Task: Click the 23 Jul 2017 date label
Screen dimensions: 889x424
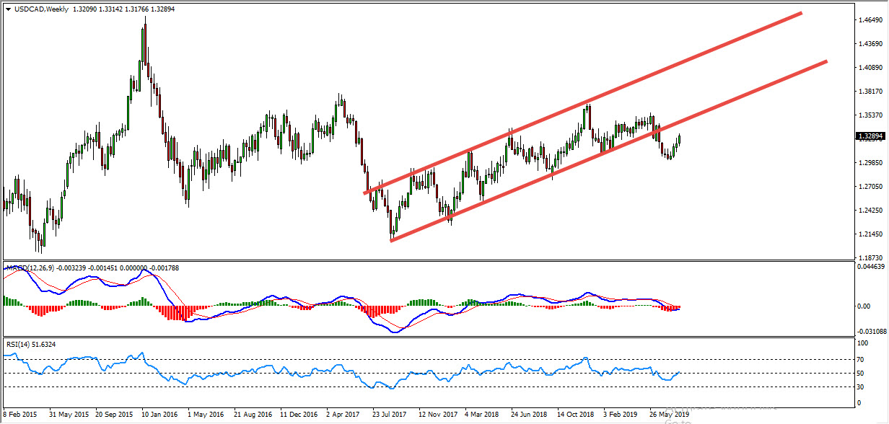Action: click(389, 415)
